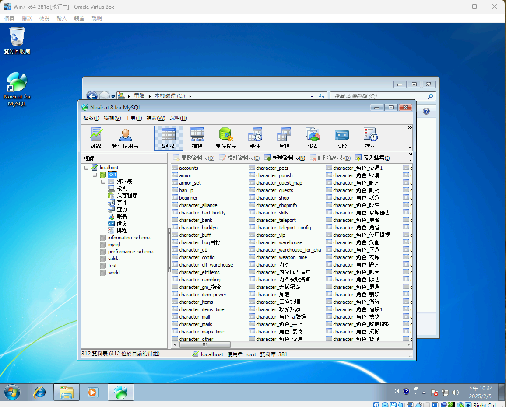Open 預存程序 stored procedures toolbar button
506x407 pixels.
coord(226,138)
